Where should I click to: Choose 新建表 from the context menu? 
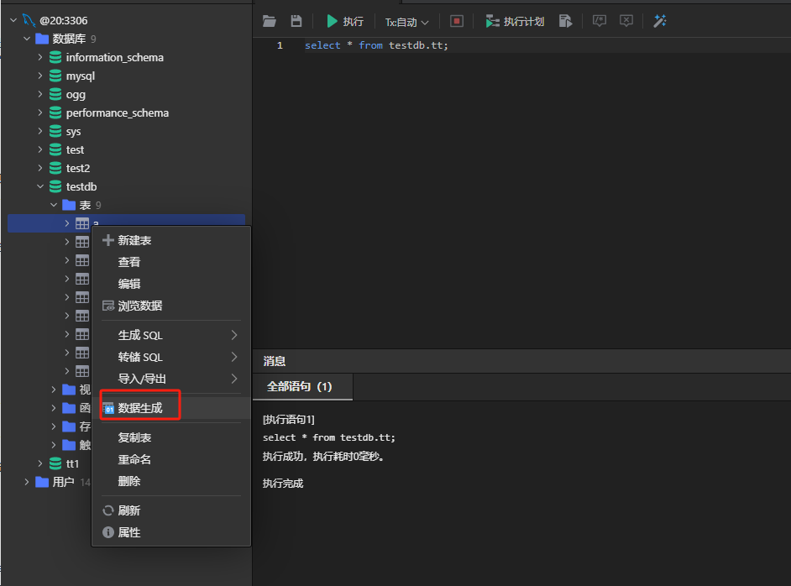click(x=171, y=241)
